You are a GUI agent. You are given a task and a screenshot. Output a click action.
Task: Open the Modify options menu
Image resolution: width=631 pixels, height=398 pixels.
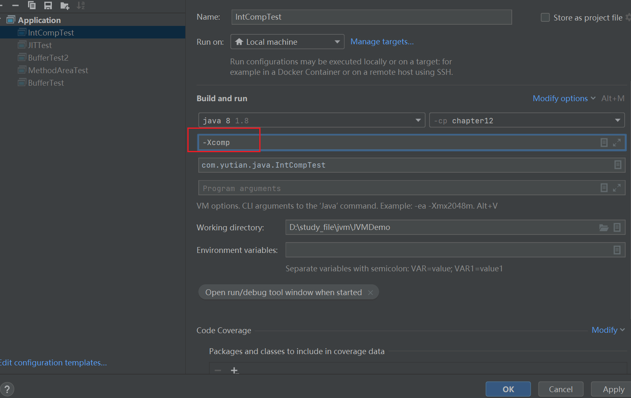[564, 98]
